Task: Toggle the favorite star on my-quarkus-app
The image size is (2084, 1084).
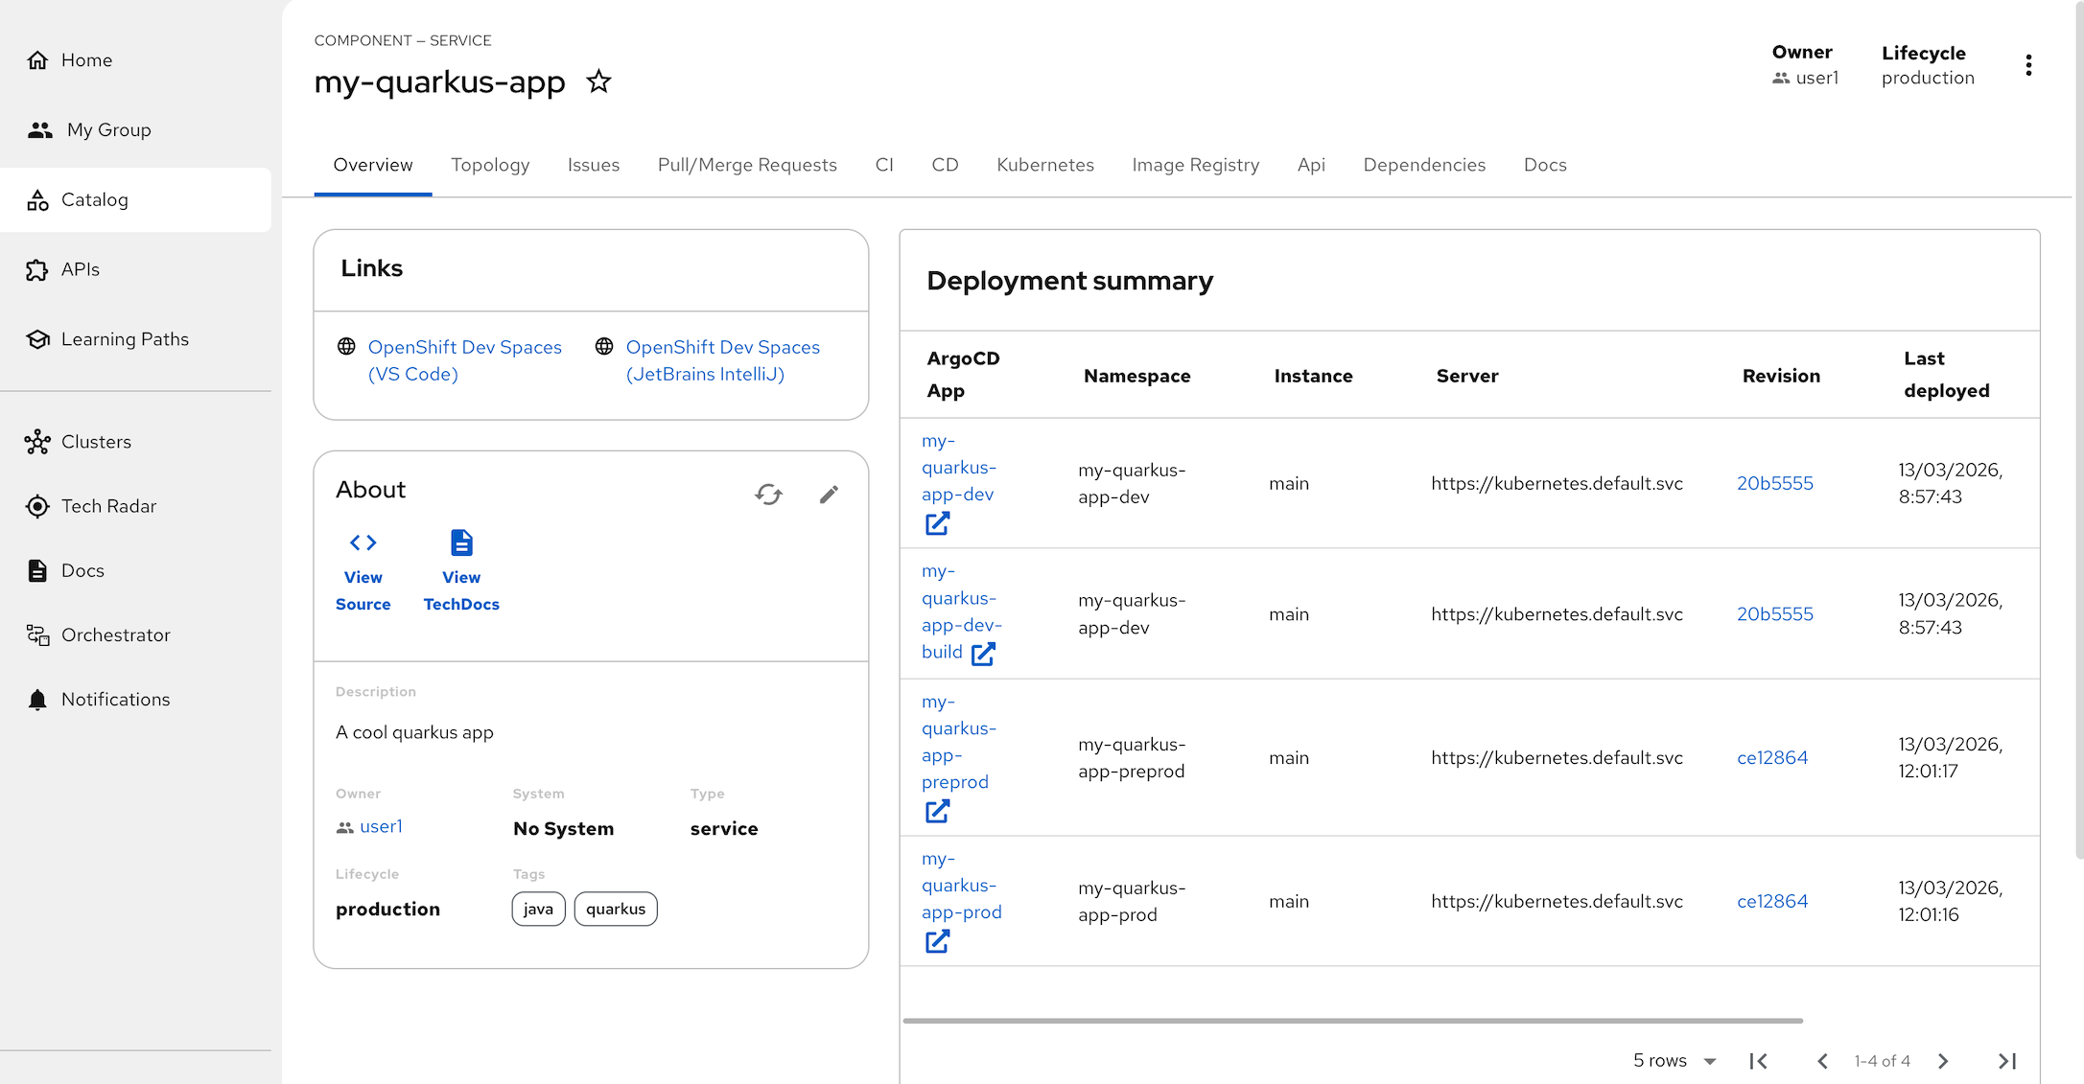Action: click(x=598, y=81)
